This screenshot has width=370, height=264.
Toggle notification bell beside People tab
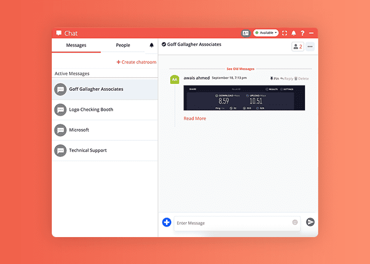point(152,45)
